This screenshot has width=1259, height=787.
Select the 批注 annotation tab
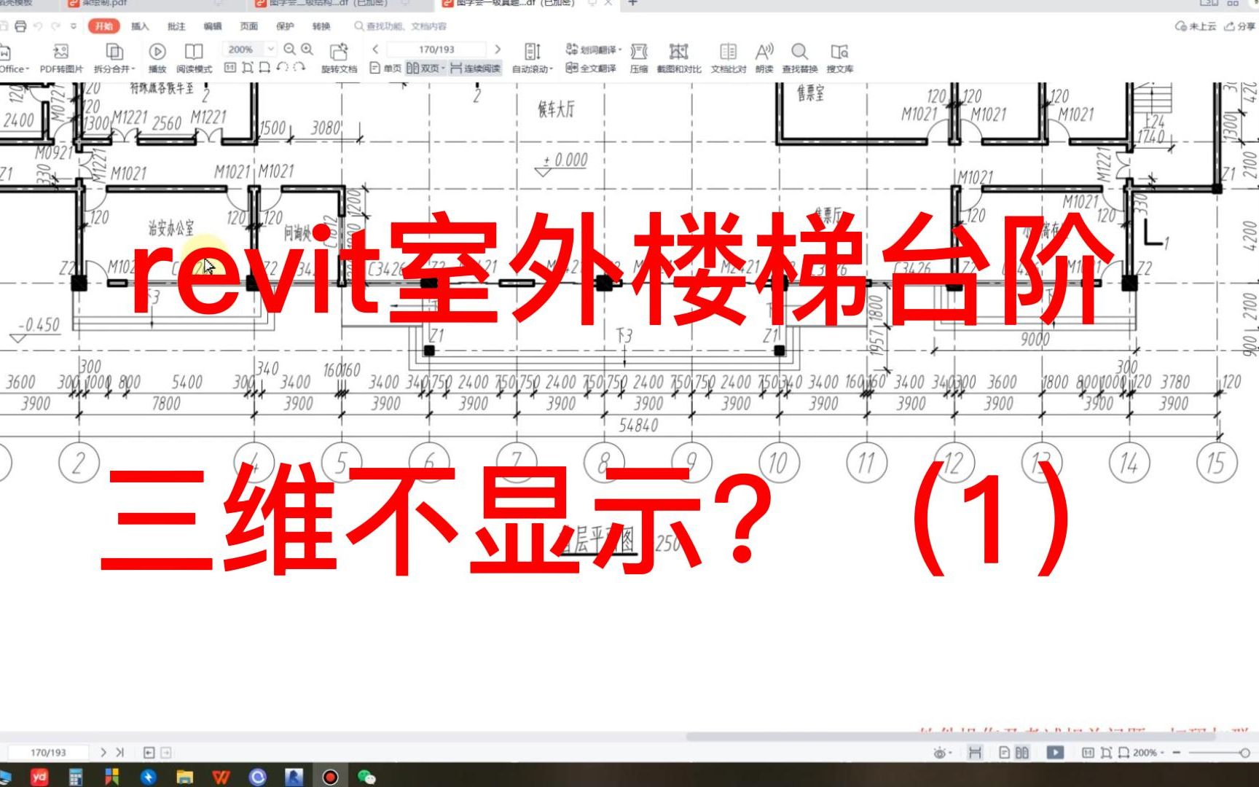[176, 26]
